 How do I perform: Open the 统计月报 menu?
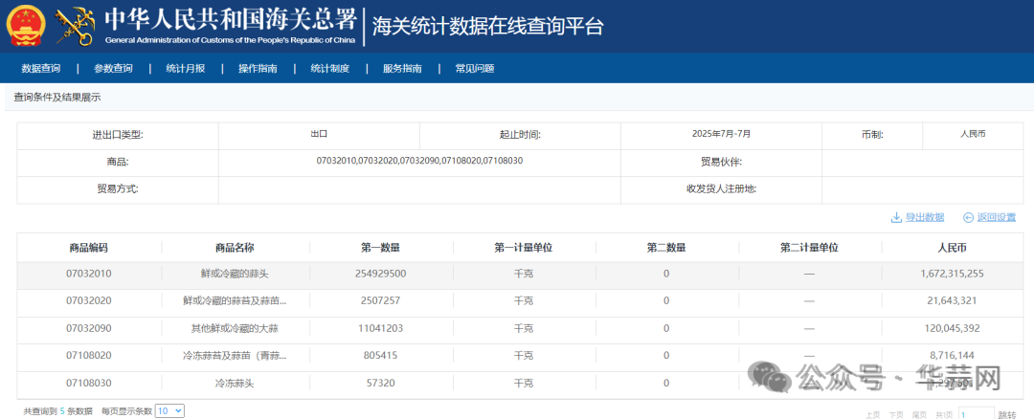point(186,69)
